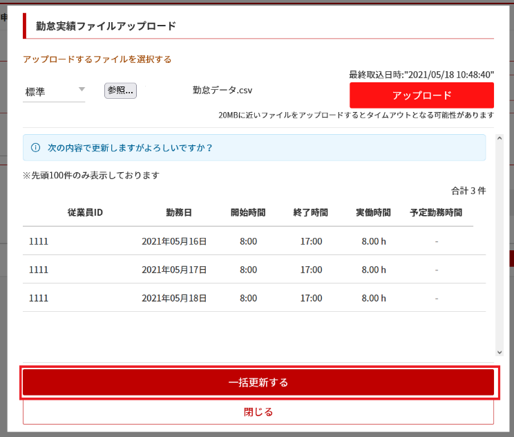The height and width of the screenshot is (437, 514).
Task: Click the 勤務日 column header
Action: (179, 212)
